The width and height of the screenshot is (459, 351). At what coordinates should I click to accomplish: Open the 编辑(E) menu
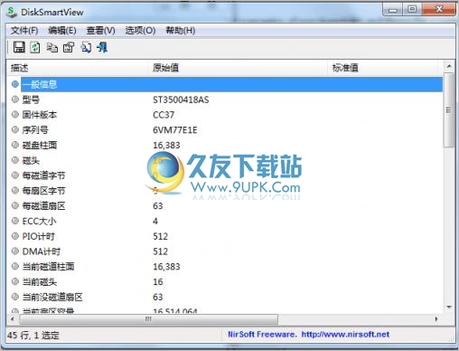click(x=62, y=31)
